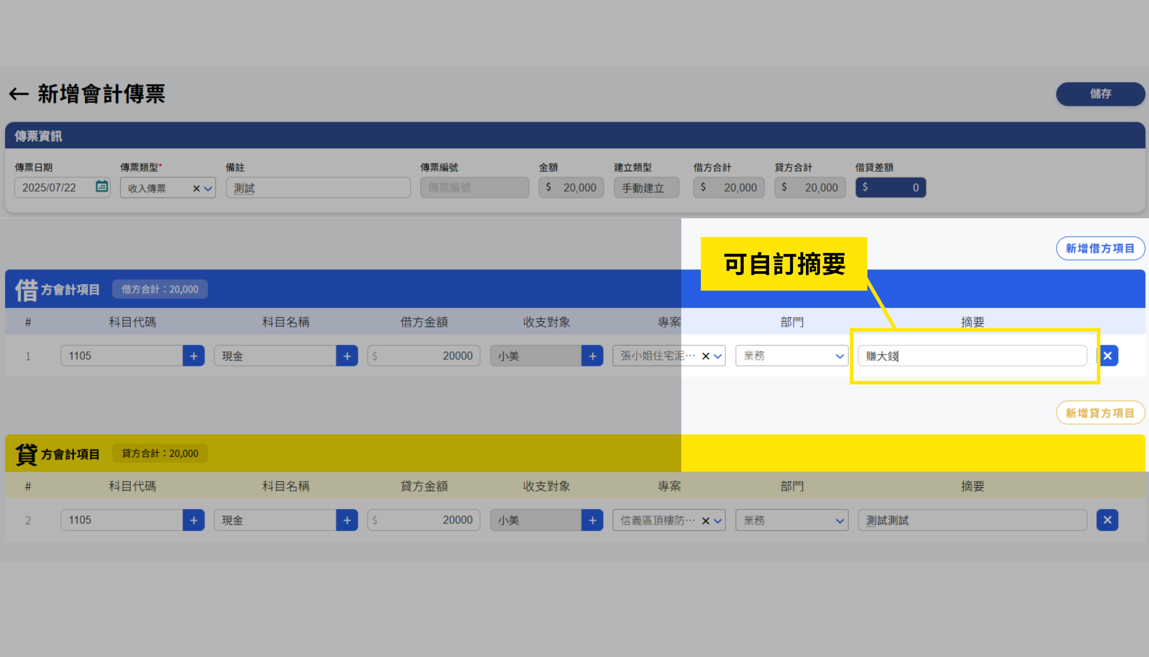Click the 傳票編號 input field
The height and width of the screenshot is (657, 1149).
pyautogui.click(x=474, y=188)
